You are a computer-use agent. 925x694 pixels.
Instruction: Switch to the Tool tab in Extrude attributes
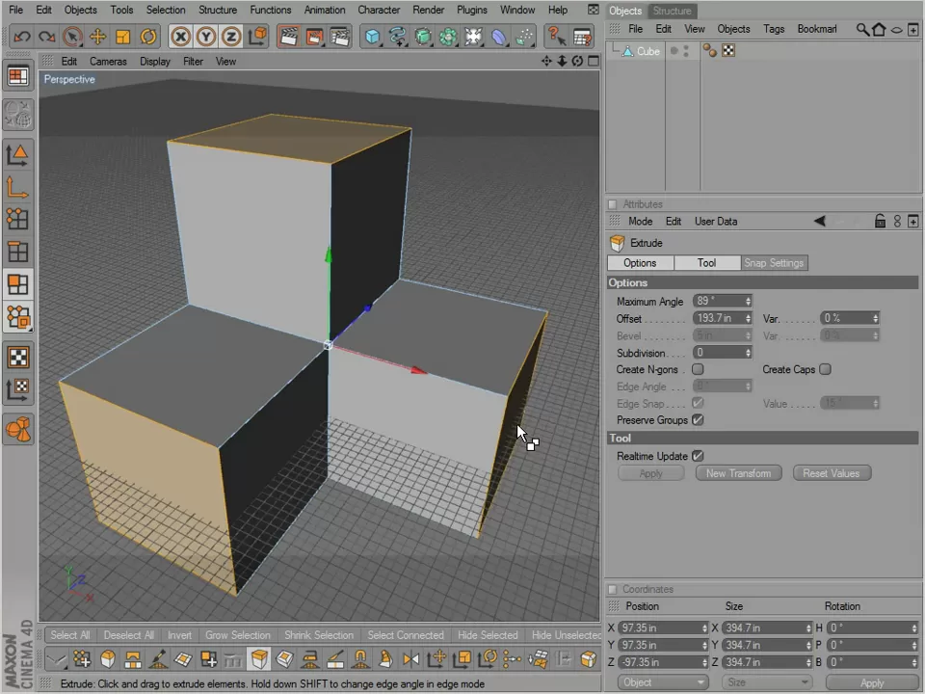pos(706,263)
